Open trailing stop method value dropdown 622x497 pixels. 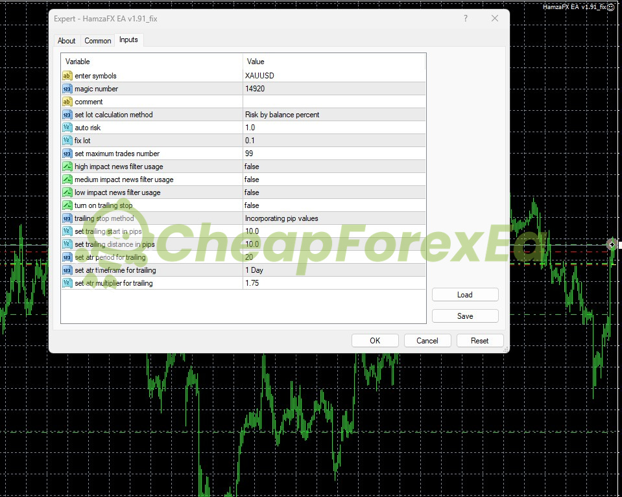point(333,218)
